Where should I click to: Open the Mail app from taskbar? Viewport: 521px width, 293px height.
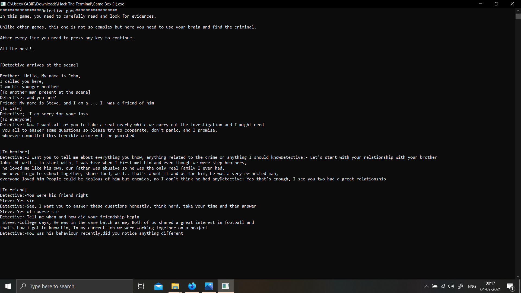click(158, 286)
